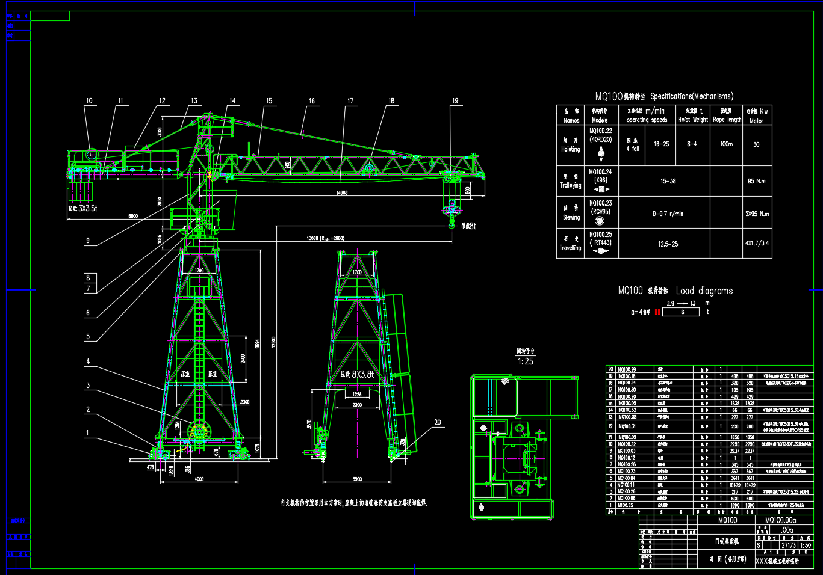Select the '8-4' hoist weight value
The height and width of the screenshot is (575, 823).
click(x=692, y=144)
